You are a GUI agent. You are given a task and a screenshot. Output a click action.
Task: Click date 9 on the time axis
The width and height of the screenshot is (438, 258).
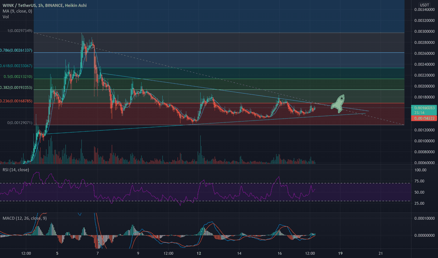(138, 253)
